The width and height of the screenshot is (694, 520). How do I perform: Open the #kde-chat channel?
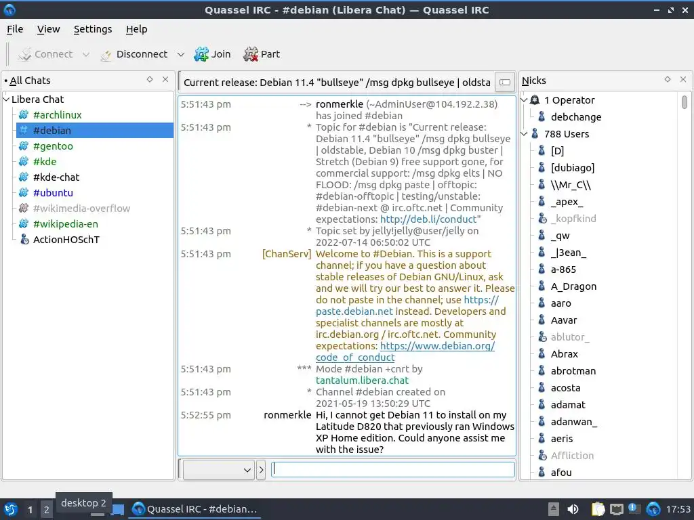(56, 177)
